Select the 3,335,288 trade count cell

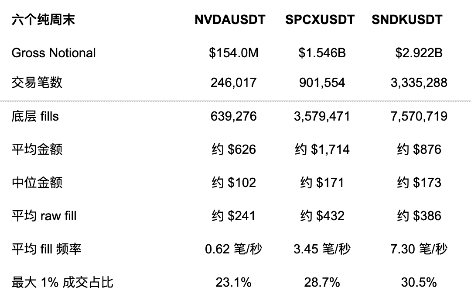tap(419, 83)
